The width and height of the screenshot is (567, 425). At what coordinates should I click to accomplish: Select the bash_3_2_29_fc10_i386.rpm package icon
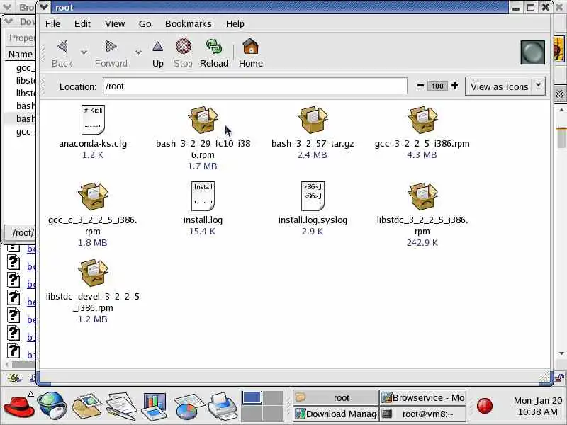pos(203,120)
